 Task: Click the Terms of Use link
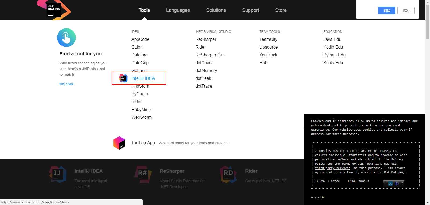(352, 164)
